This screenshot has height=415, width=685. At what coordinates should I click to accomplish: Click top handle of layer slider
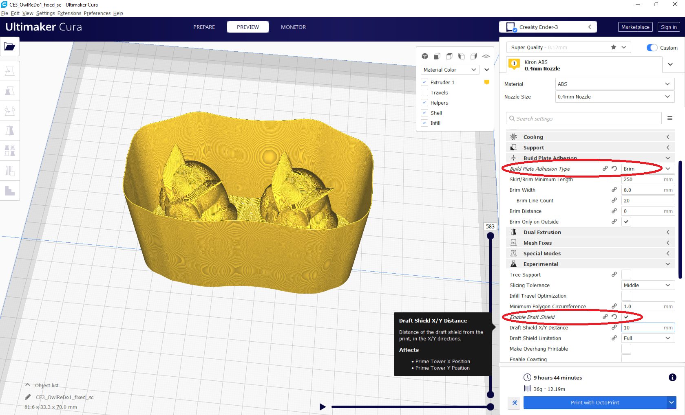[491, 236]
